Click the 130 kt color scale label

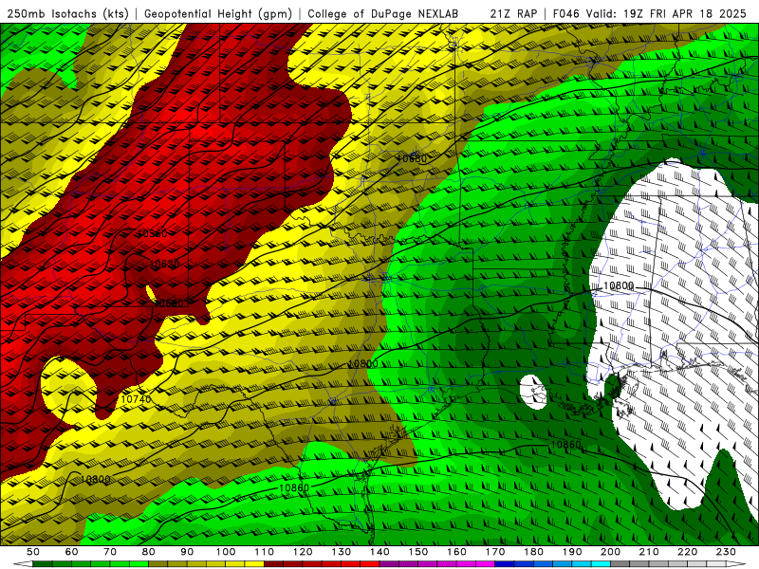pos(342,552)
